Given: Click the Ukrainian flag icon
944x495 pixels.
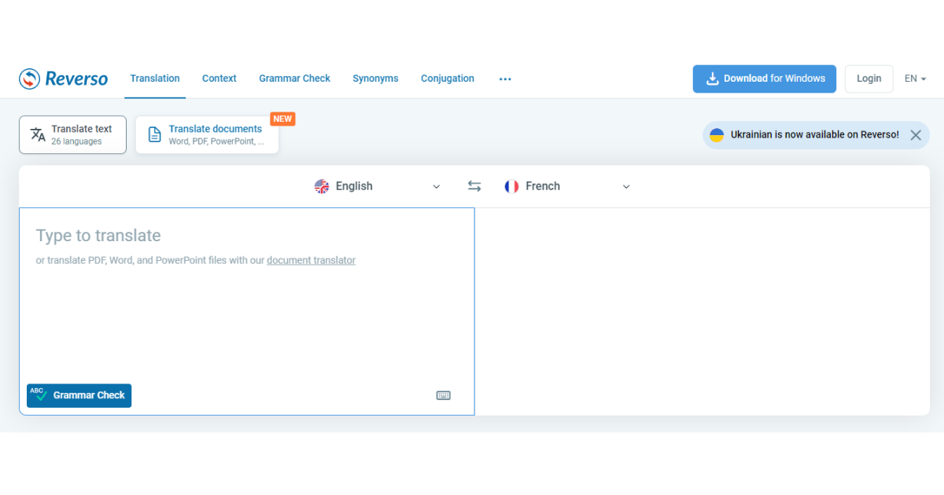Looking at the screenshot, I should (x=717, y=135).
